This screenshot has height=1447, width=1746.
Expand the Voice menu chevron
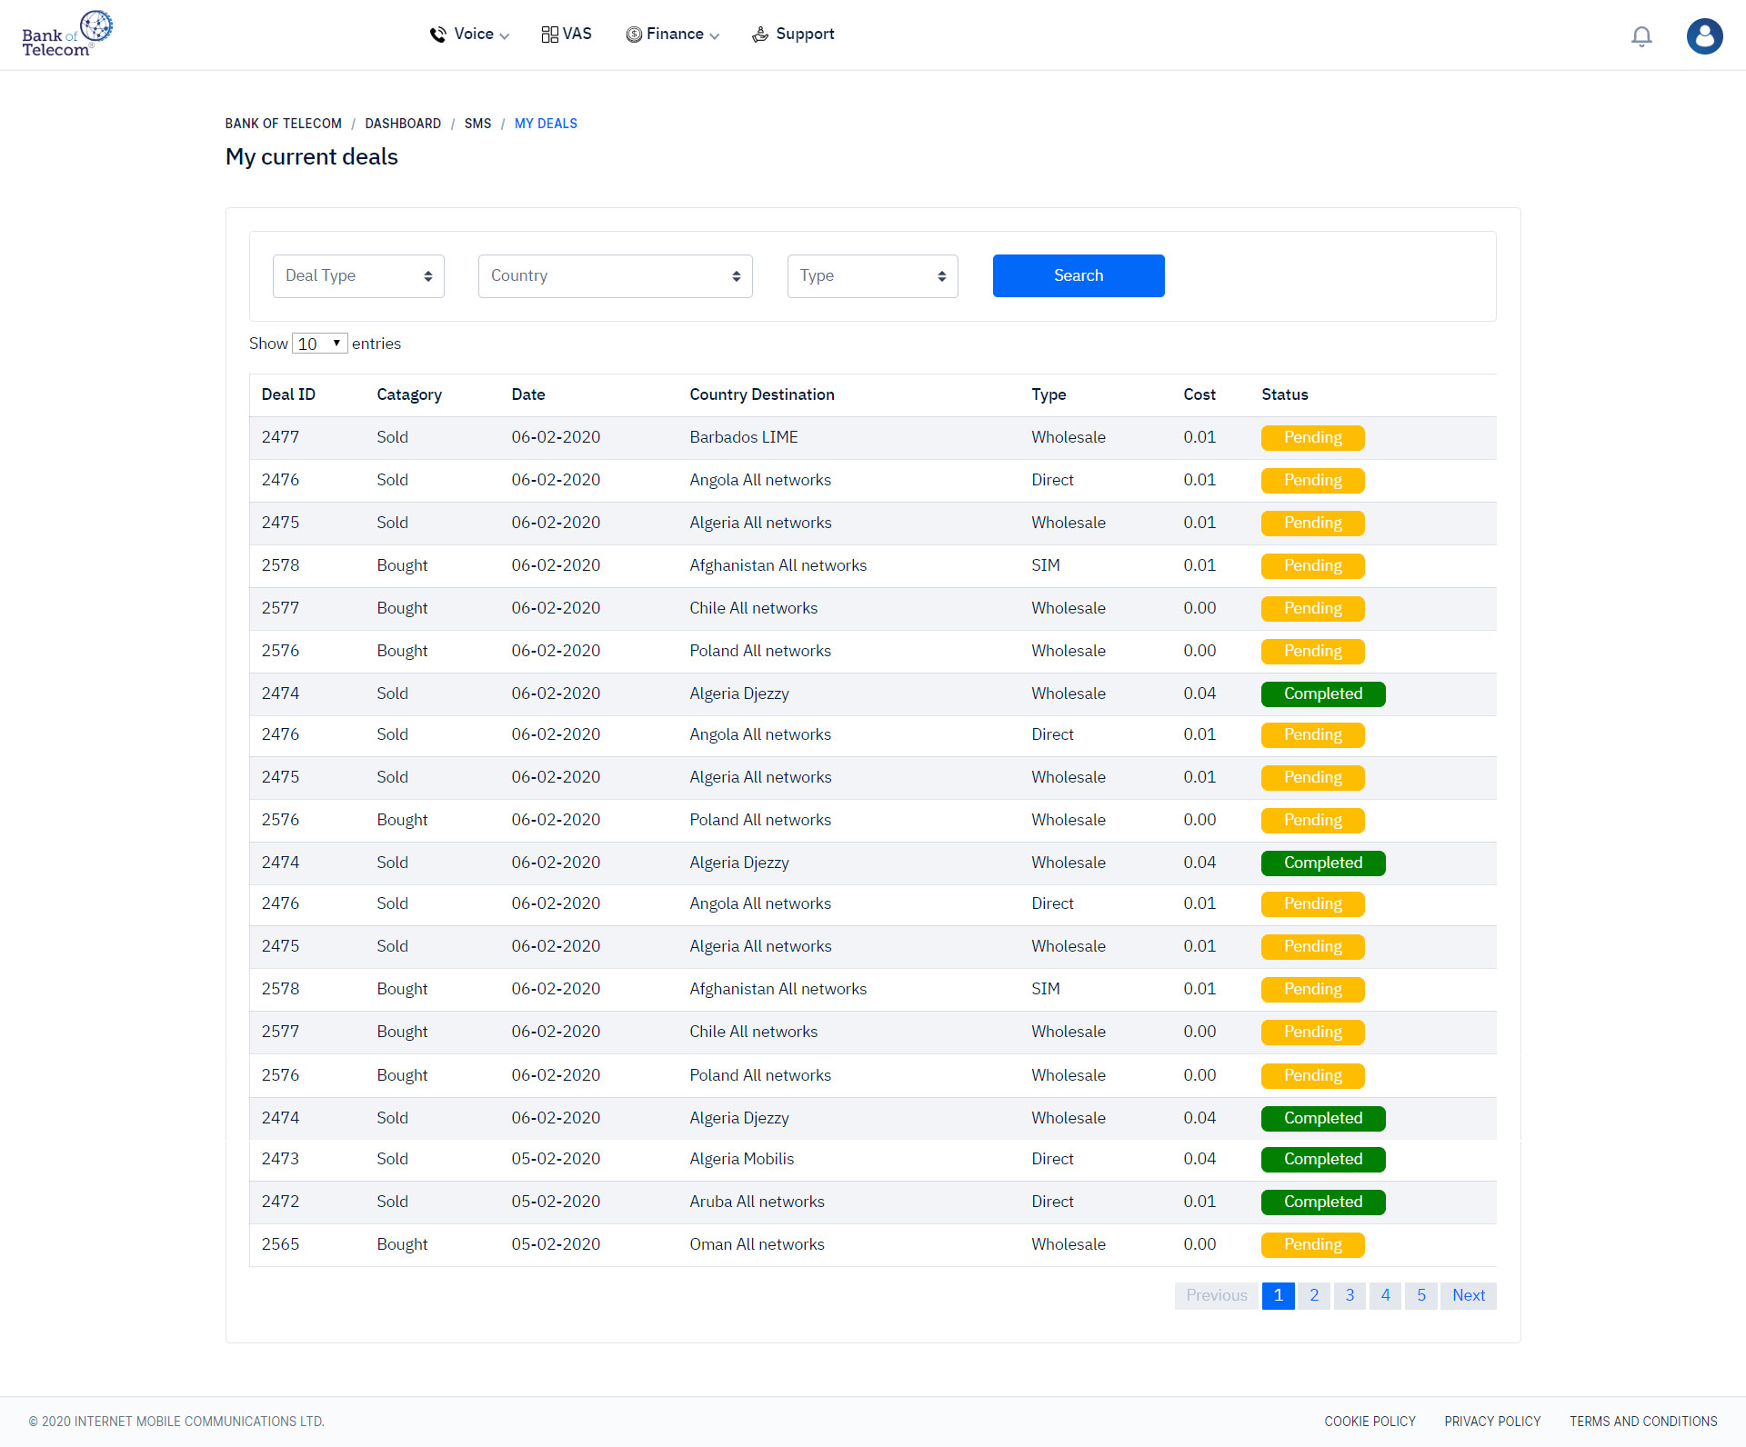click(x=505, y=36)
